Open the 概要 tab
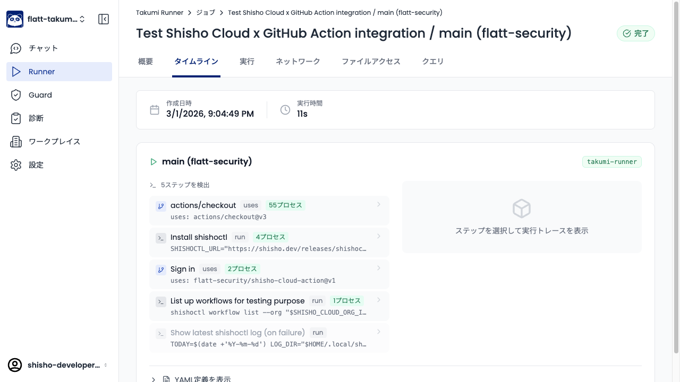This screenshot has height=382, width=680. [x=146, y=62]
